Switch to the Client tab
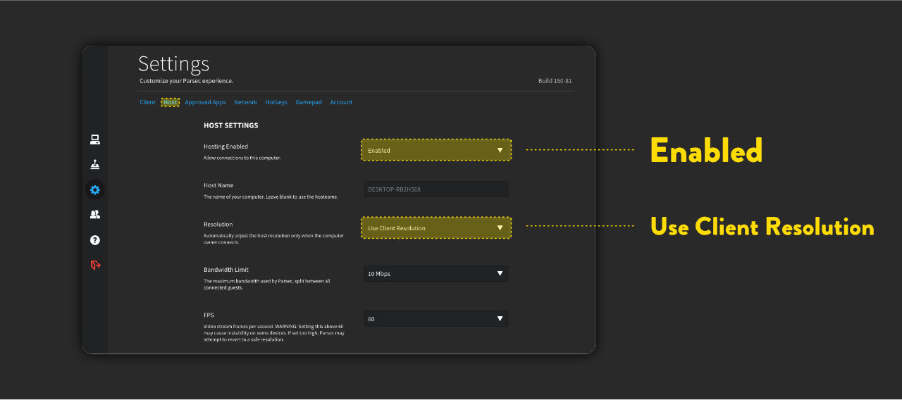Image resolution: width=902 pixels, height=400 pixels. coord(147,103)
